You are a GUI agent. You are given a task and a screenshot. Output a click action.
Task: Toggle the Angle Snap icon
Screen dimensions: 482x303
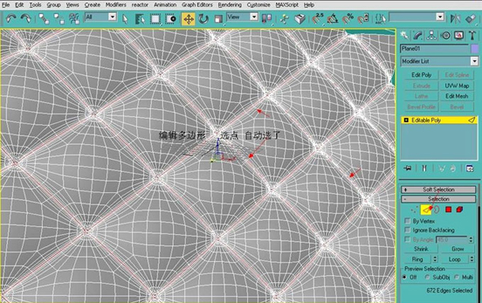click(x=333, y=19)
